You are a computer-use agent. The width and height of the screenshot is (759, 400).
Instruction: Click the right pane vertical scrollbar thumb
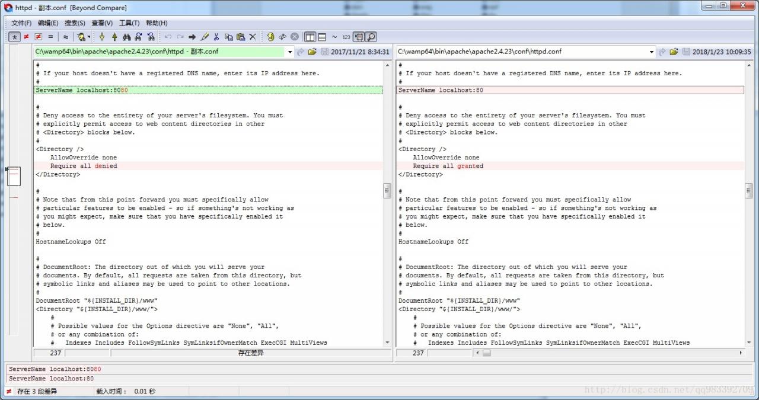tap(749, 190)
